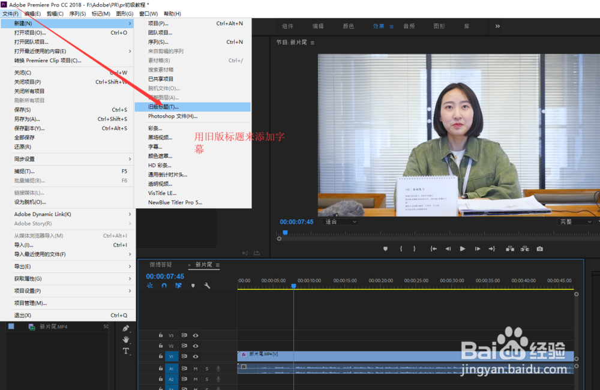Screen dimensions: 600x390
Task: Open timeline display settings wrench
Action: click(207, 286)
